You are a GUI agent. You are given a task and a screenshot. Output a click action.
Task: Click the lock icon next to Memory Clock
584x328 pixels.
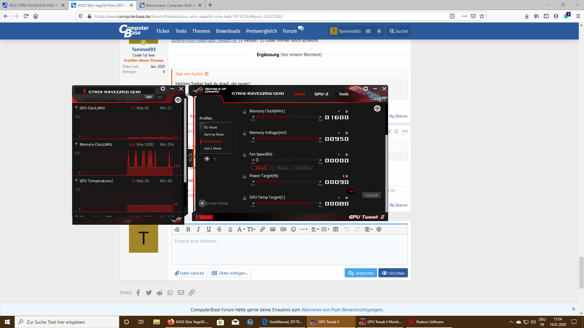tap(244, 112)
